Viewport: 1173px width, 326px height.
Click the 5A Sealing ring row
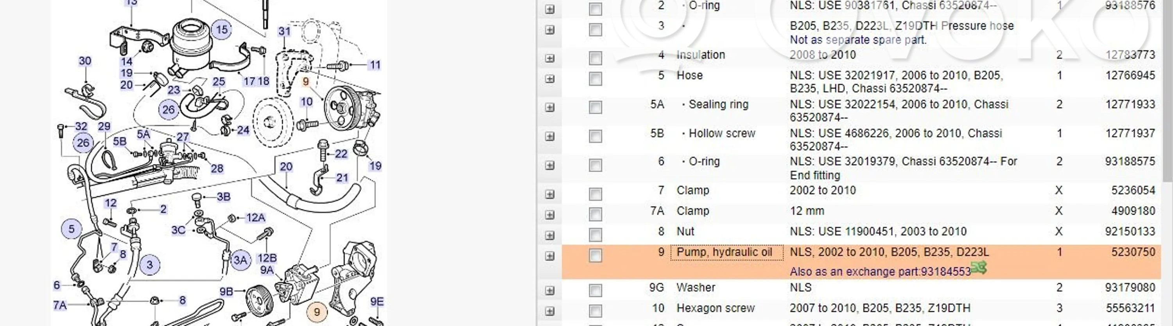click(x=718, y=105)
